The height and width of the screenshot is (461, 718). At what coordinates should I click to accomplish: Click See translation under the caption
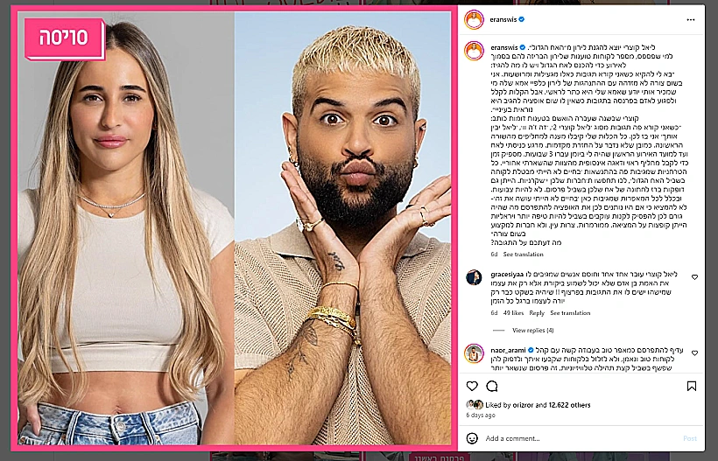click(523, 255)
